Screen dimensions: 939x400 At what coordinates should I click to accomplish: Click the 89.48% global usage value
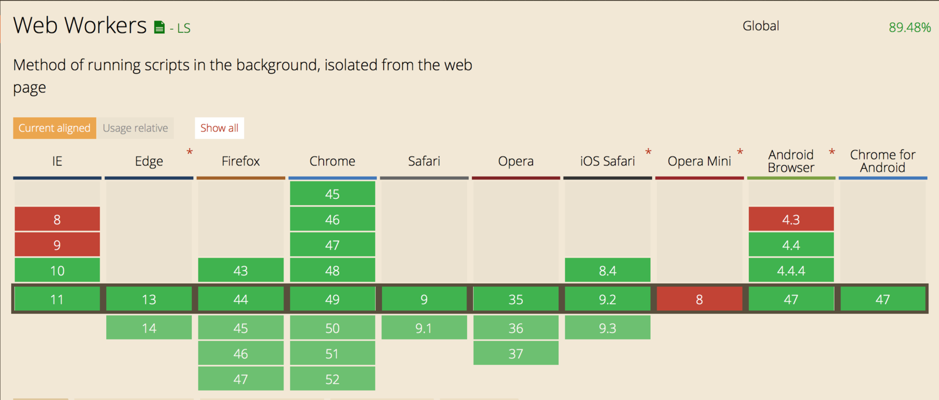point(910,28)
